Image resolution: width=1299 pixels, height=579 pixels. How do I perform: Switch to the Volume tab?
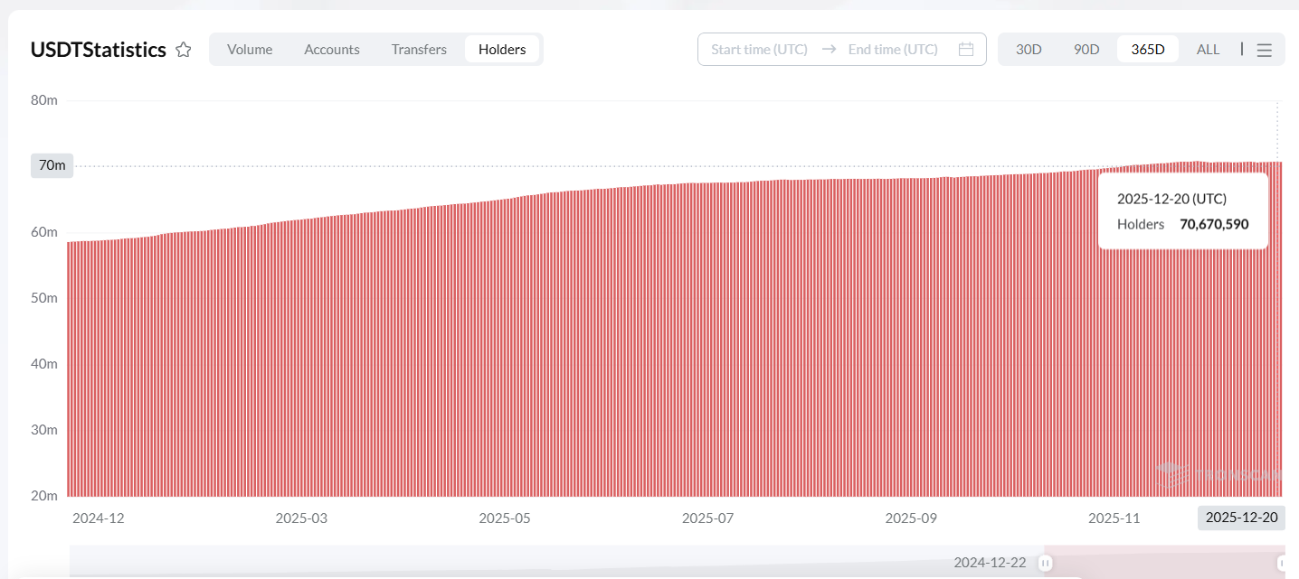[250, 50]
